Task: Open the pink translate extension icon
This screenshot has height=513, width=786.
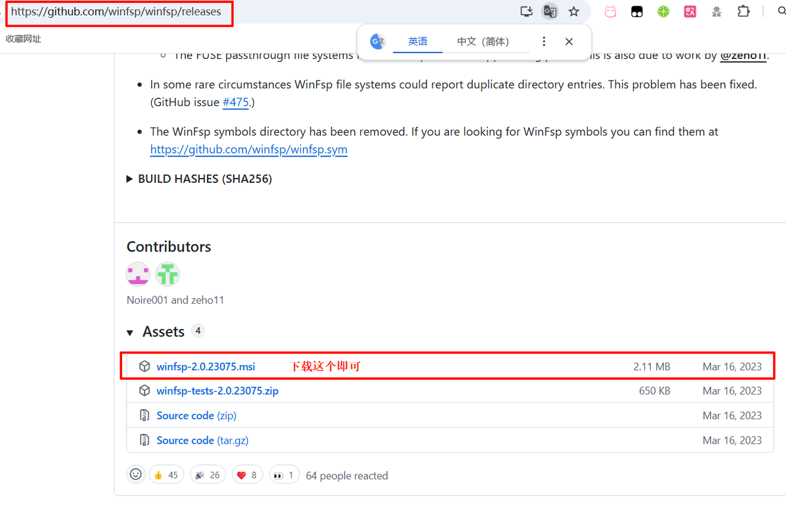Action: [x=690, y=11]
